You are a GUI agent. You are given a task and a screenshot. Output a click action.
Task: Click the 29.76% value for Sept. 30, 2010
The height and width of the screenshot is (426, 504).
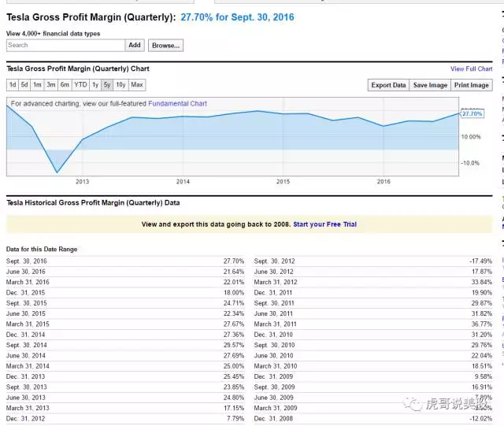(x=482, y=345)
